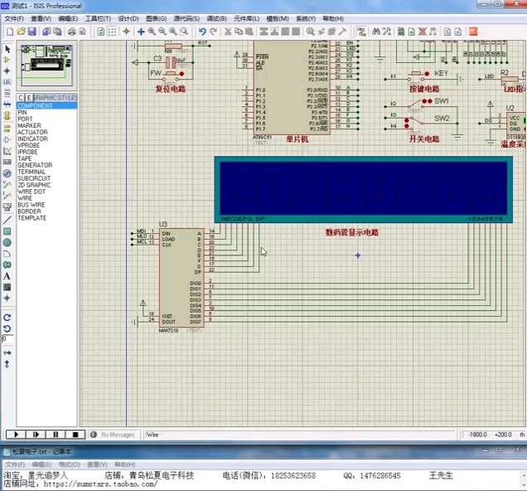The image size is (527, 491).
Task: Open the Virtual instruments mode tool
Action: tap(7, 207)
